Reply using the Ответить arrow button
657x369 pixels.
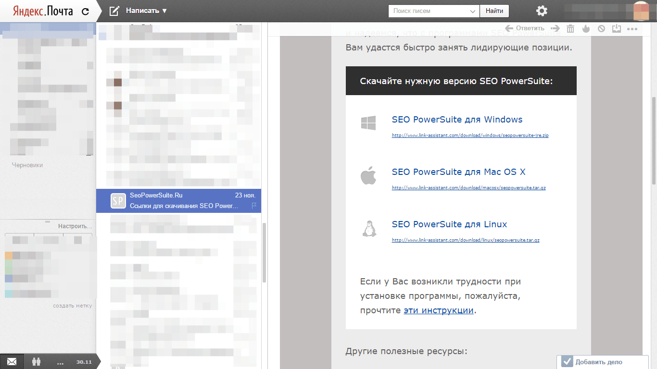pos(525,28)
